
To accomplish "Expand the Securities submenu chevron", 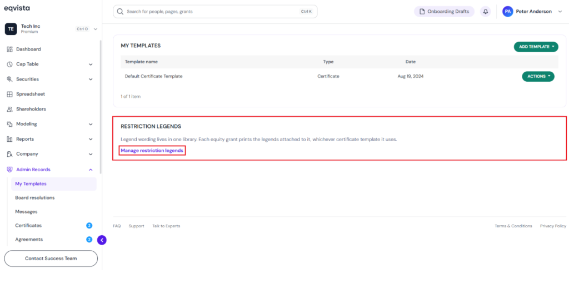I will (91, 79).
